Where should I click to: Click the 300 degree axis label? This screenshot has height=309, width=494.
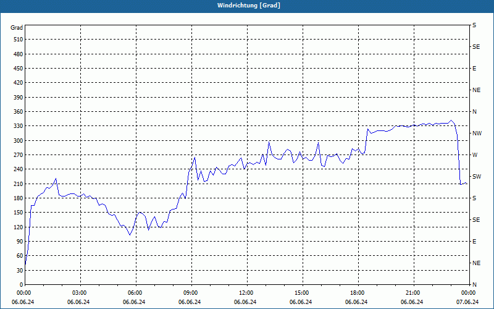click(19, 140)
